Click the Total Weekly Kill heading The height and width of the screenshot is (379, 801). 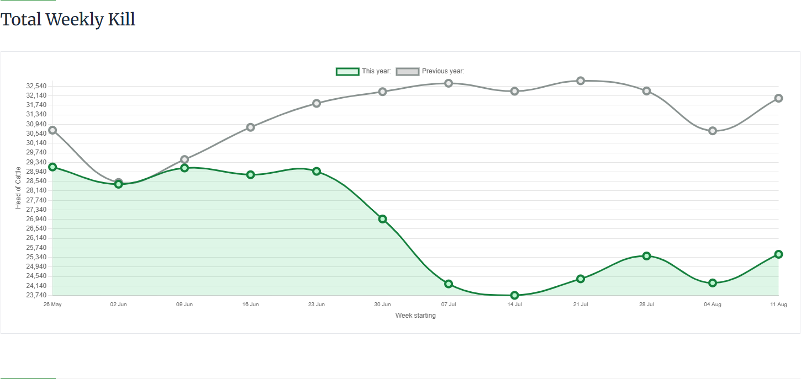tap(68, 20)
